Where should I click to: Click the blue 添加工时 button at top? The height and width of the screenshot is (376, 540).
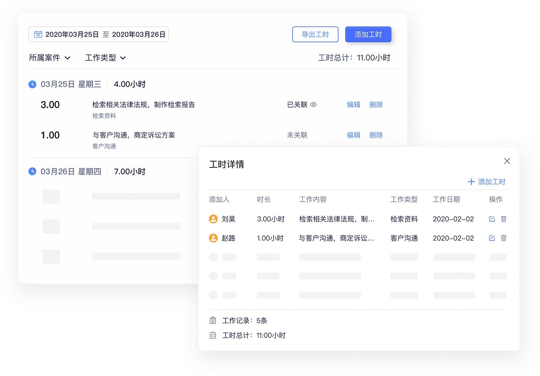(x=368, y=34)
